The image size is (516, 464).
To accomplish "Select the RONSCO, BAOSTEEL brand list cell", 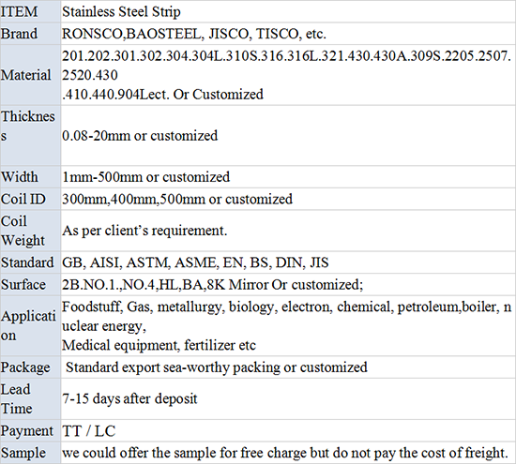I will coord(288,34).
